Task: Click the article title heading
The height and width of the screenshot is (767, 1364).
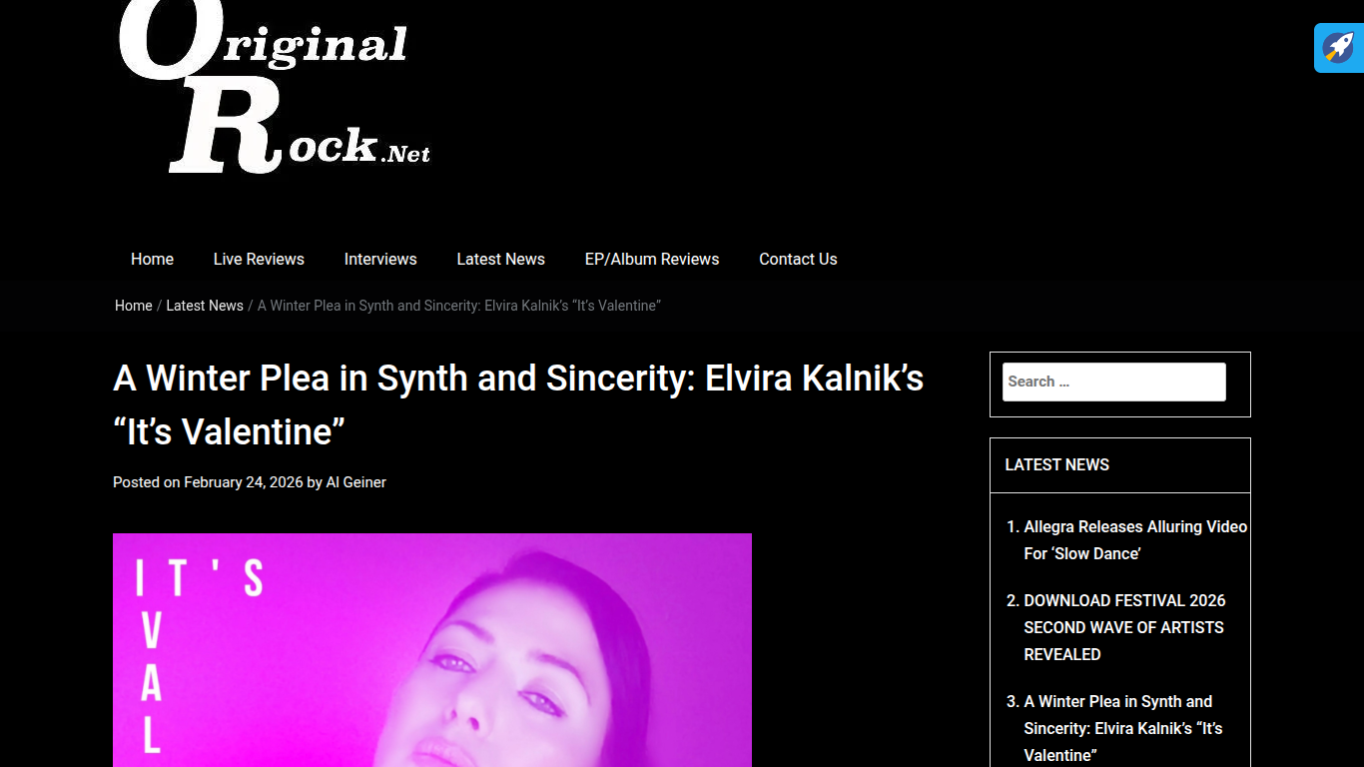Action: [x=518, y=405]
